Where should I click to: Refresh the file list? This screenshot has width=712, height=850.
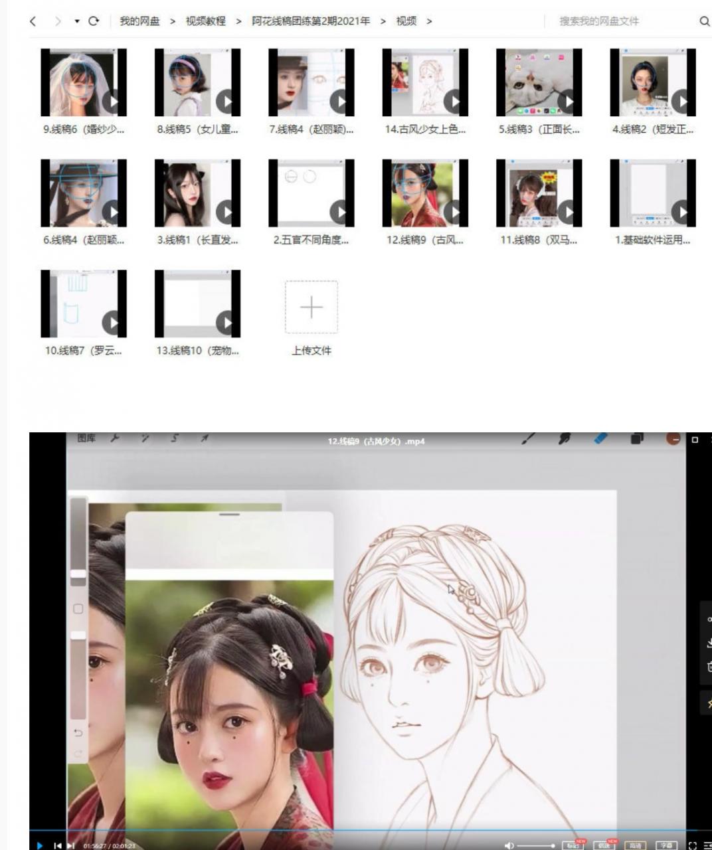(x=94, y=21)
